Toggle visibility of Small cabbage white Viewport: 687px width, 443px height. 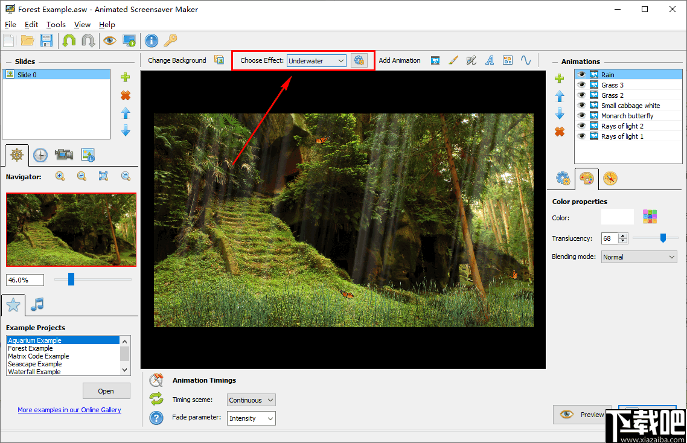tap(582, 105)
